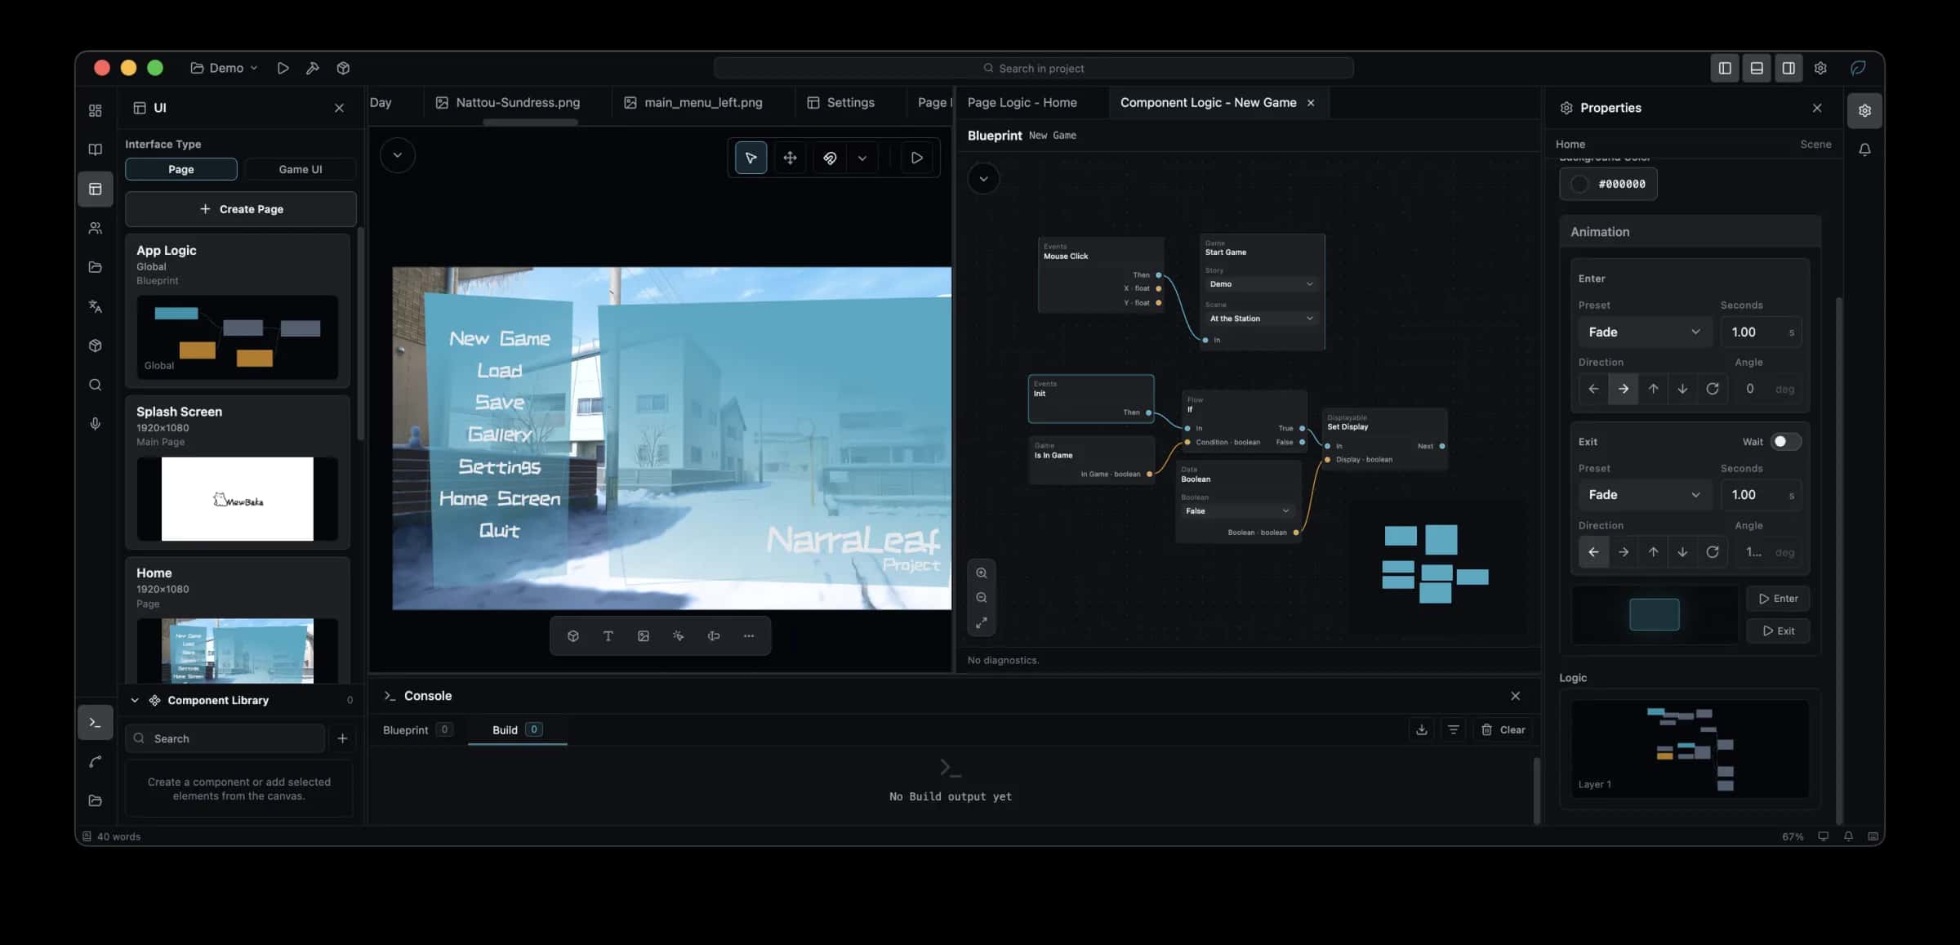
Task: Fit blueprint graph to view with expand icon
Action: click(x=982, y=623)
